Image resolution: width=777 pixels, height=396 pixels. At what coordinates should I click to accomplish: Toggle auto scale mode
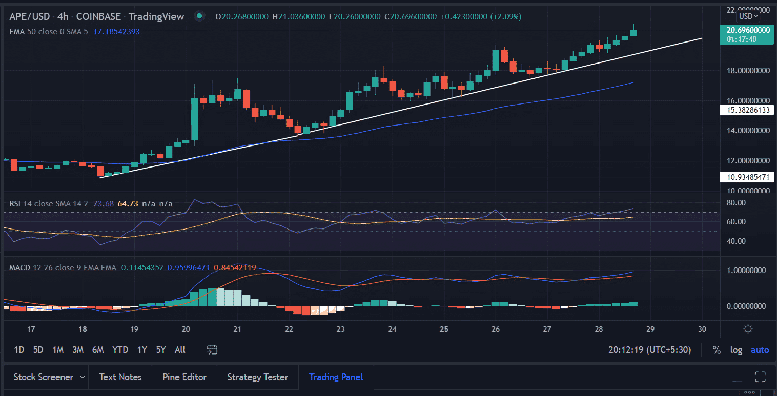760,350
